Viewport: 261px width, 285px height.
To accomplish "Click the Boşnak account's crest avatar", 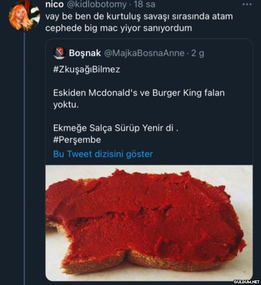I will point(59,53).
